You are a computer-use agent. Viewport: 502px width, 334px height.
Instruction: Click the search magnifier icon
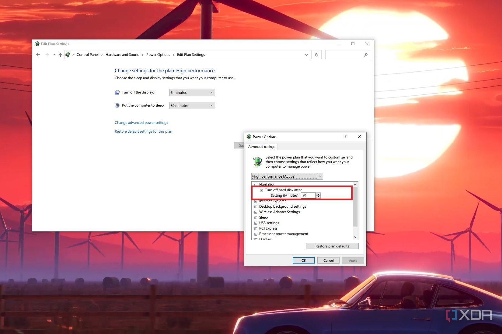(x=366, y=55)
